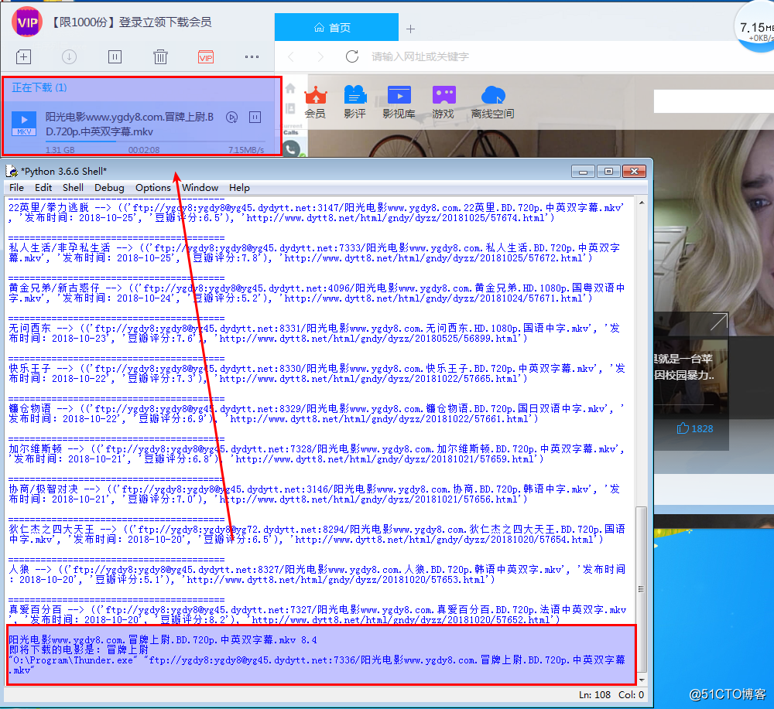Viewport: 774px width, 709px height.
Task: Open the Help menu in IDLE
Action: [x=239, y=187]
